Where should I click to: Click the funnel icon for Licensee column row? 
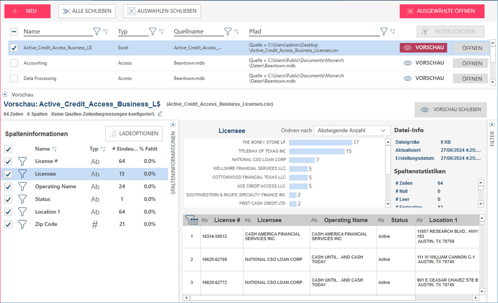coord(22,174)
